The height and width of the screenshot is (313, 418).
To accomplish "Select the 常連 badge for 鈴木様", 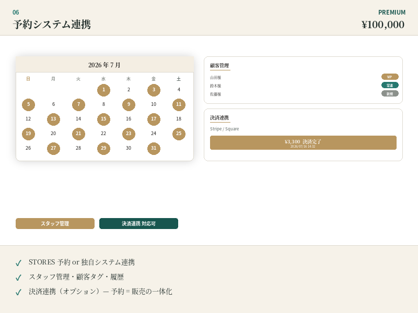I will tap(390, 85).
